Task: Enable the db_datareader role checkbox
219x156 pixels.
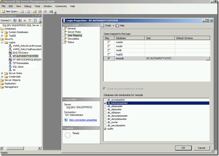Action: [105, 106]
